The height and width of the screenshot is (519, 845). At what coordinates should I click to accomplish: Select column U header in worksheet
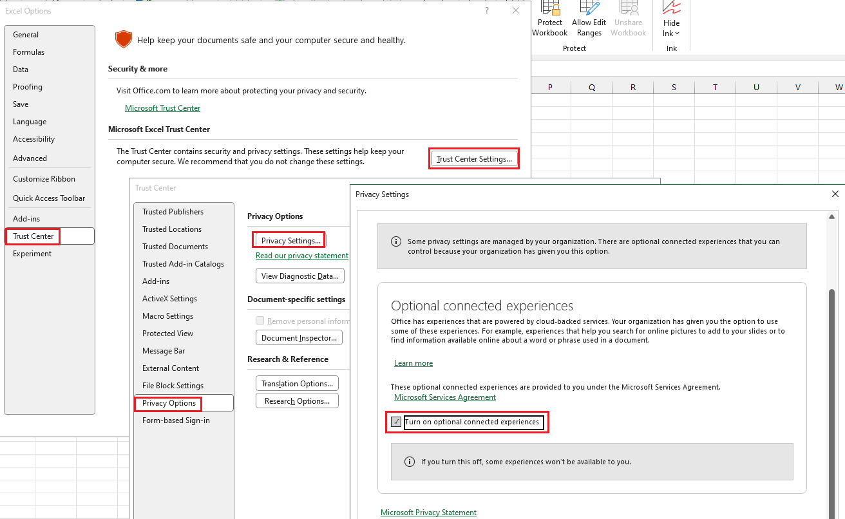click(x=757, y=87)
